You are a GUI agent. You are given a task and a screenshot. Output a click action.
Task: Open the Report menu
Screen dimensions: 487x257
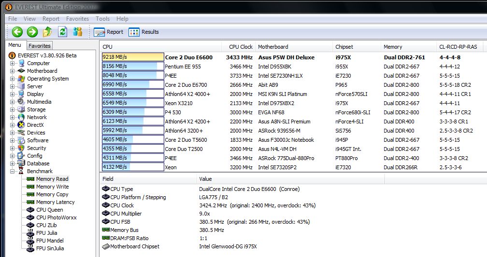pos(51,19)
